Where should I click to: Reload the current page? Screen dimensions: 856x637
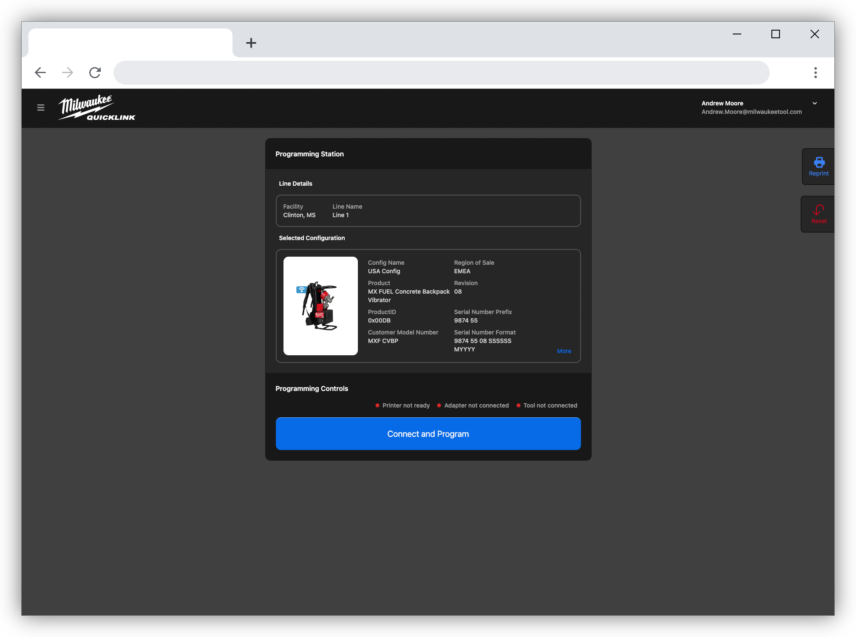tap(95, 73)
